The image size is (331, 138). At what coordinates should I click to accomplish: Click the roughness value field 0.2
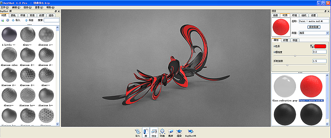[x=319, y=52]
